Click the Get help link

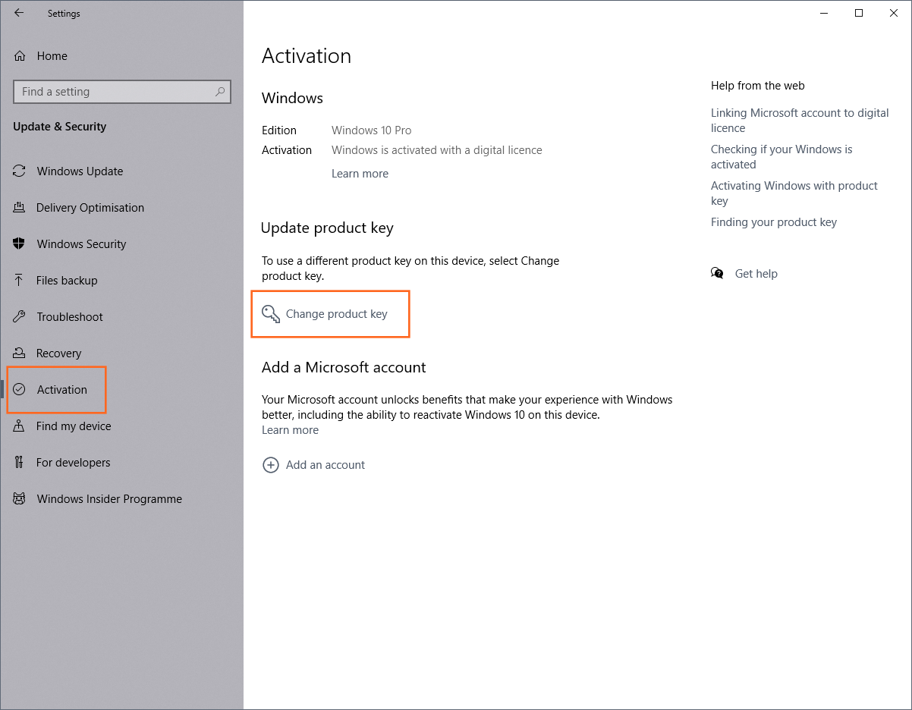click(x=756, y=274)
